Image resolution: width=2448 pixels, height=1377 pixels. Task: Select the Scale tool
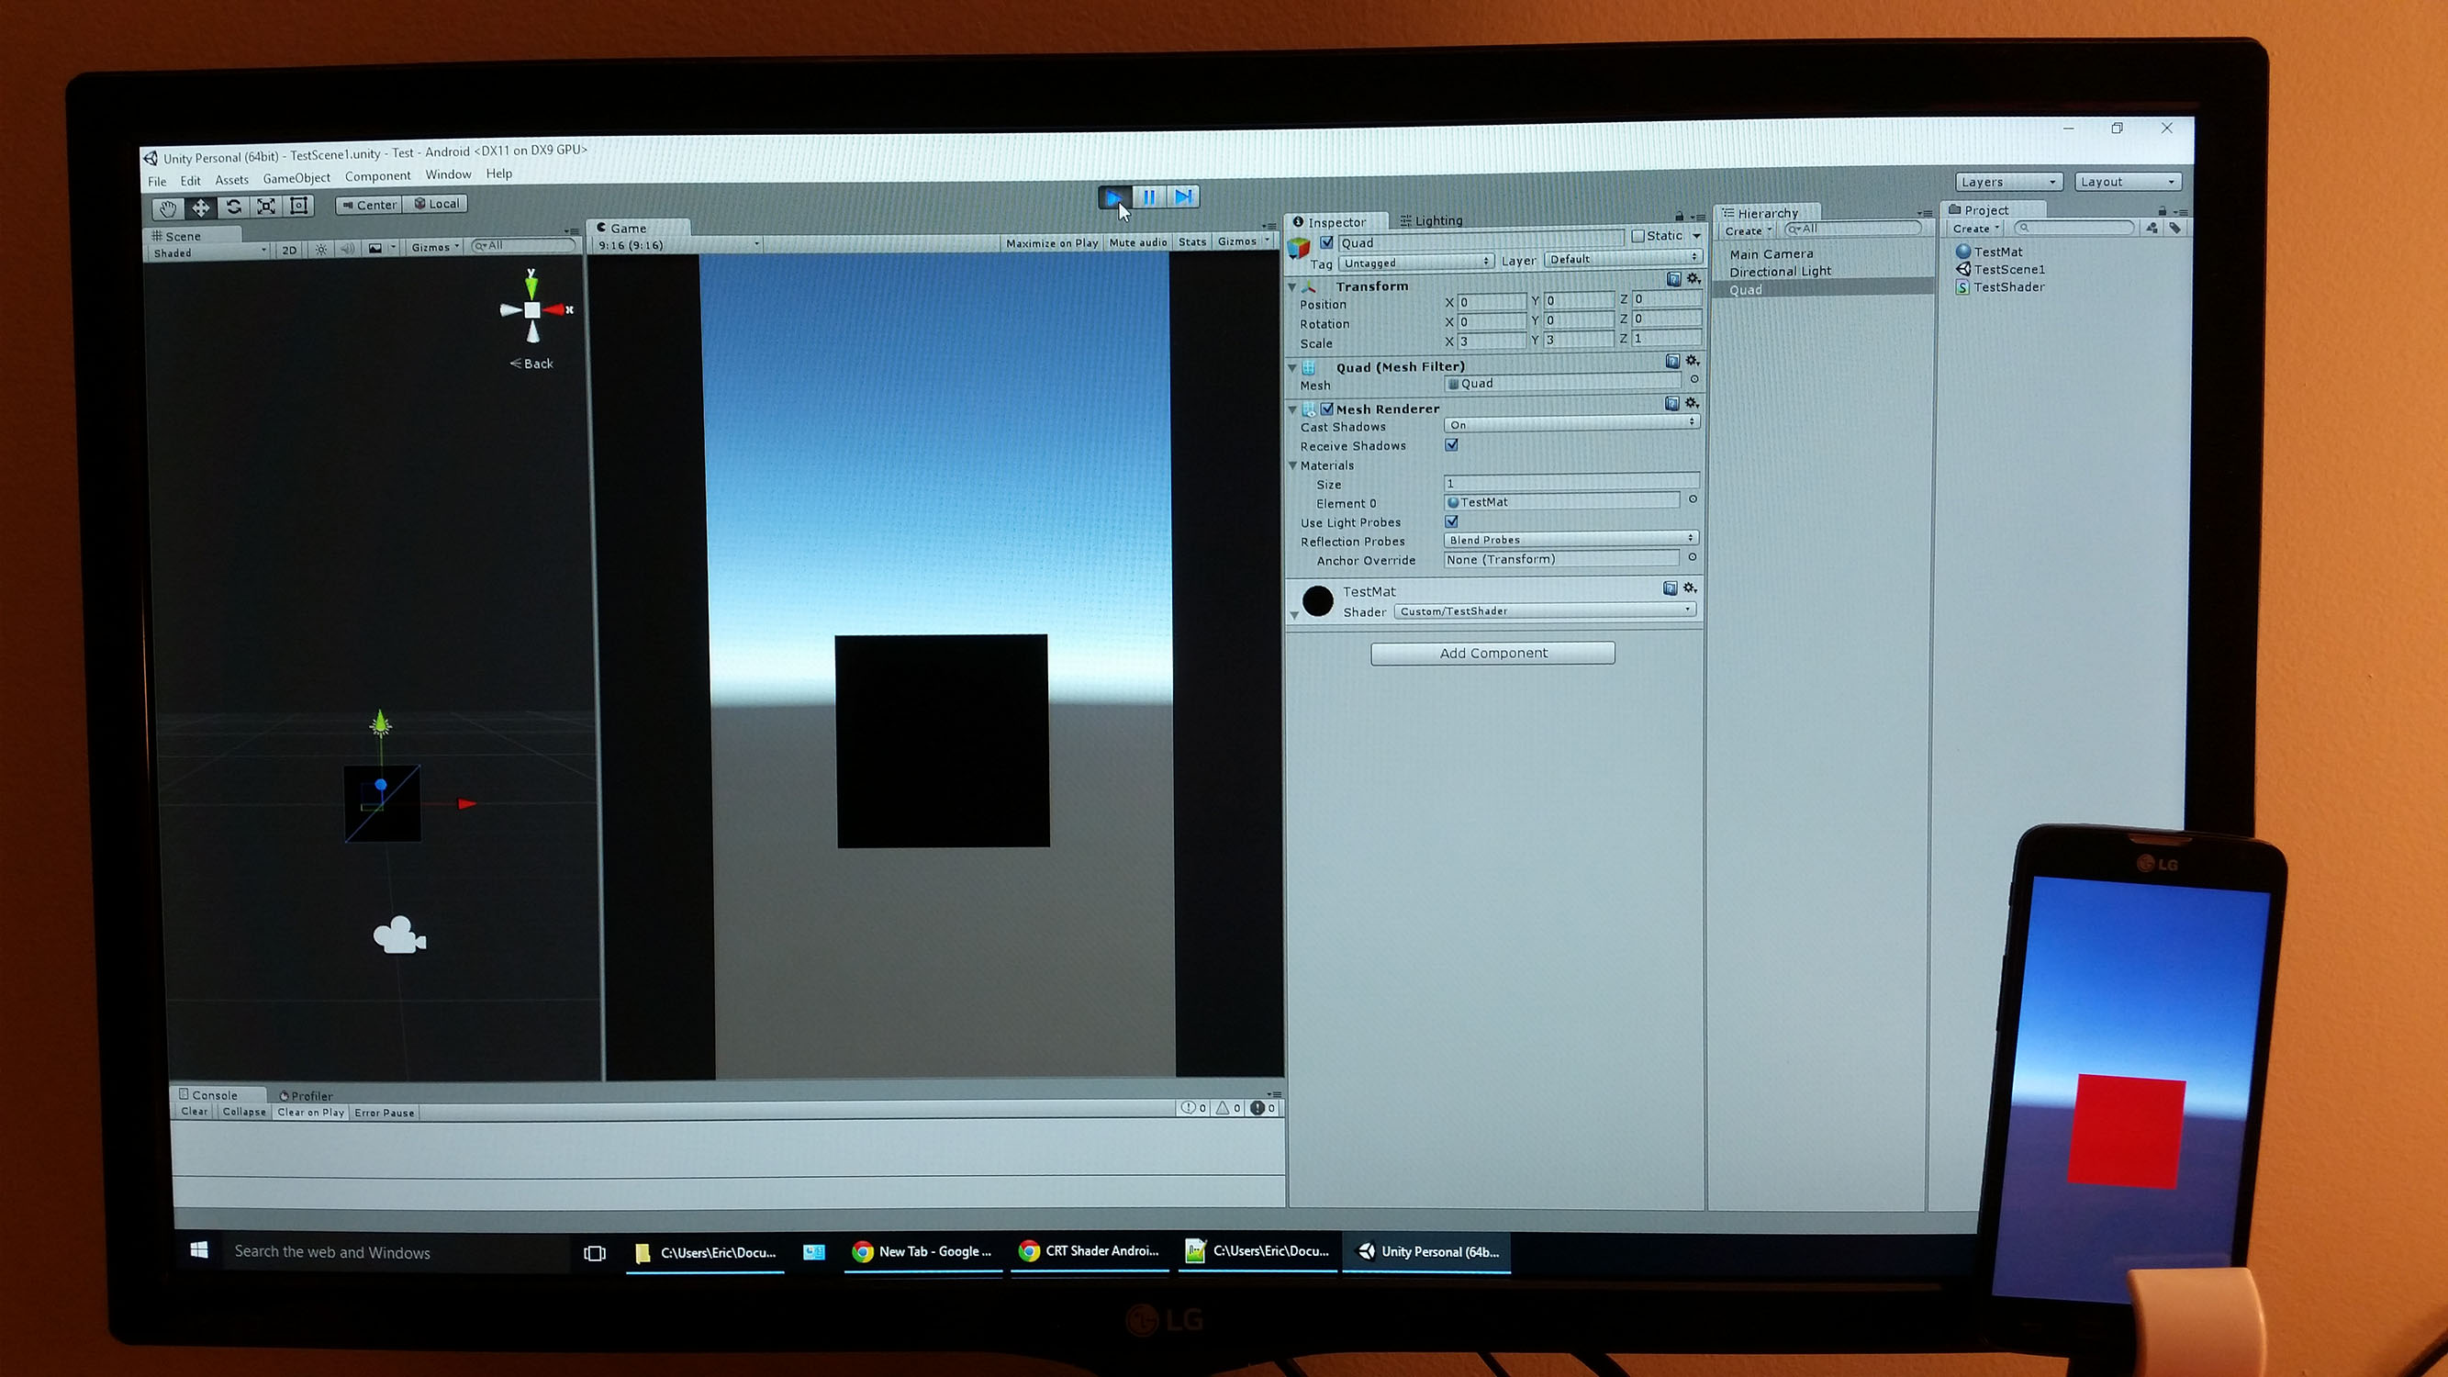266,207
